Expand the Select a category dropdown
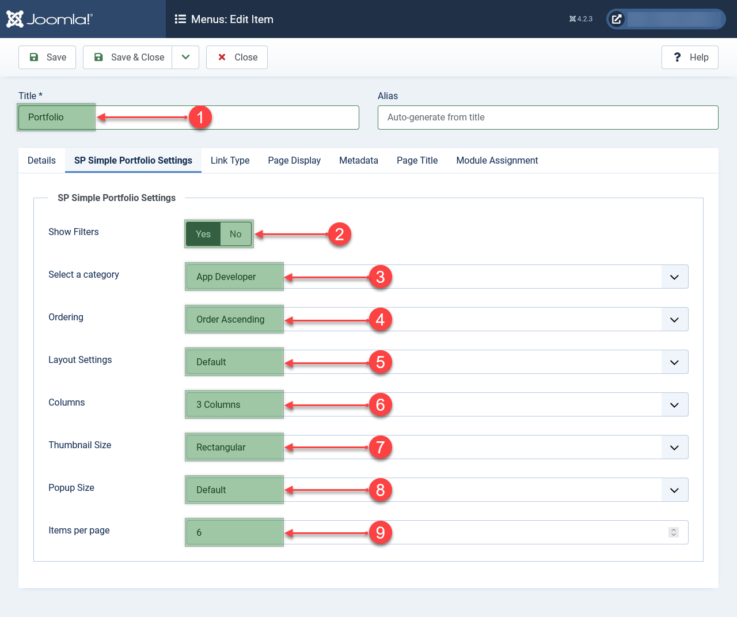Viewport: 737px width, 617px height. tap(674, 277)
